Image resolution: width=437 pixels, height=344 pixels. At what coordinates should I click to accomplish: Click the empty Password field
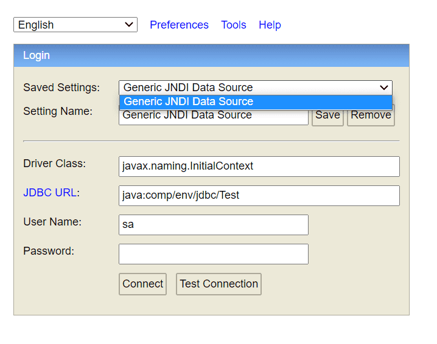[x=213, y=253]
